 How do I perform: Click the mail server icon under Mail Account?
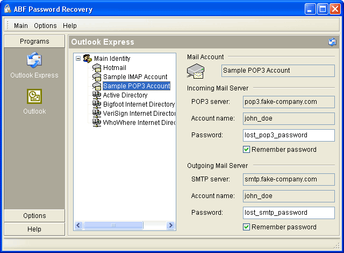pyautogui.click(x=196, y=71)
